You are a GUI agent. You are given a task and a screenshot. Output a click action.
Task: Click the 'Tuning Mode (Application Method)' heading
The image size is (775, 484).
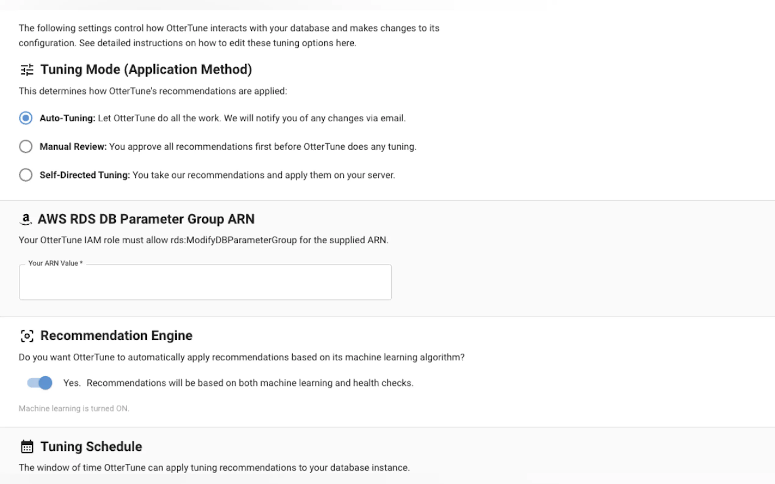146,69
